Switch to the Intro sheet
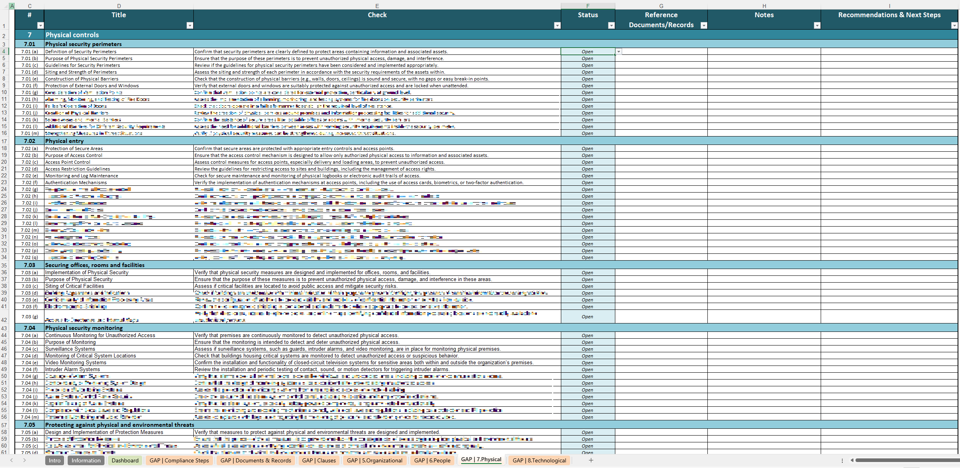Image resolution: width=960 pixels, height=468 pixels. tap(54, 460)
